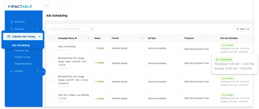Click the LinkedIn Ads Tuning calendar icon
Image resolution: width=259 pixels, height=109 pixels.
tap(9, 37)
